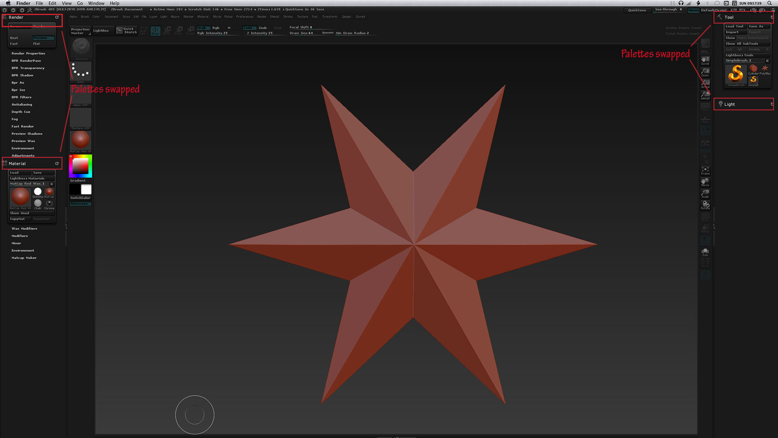Viewport: 778px width, 438px height.
Task: Click the Scale navigation icon
Action: pos(705,193)
